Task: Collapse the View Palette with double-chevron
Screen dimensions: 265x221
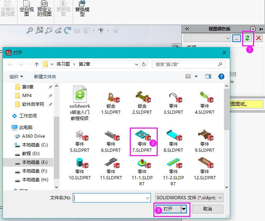Action: 187,29
